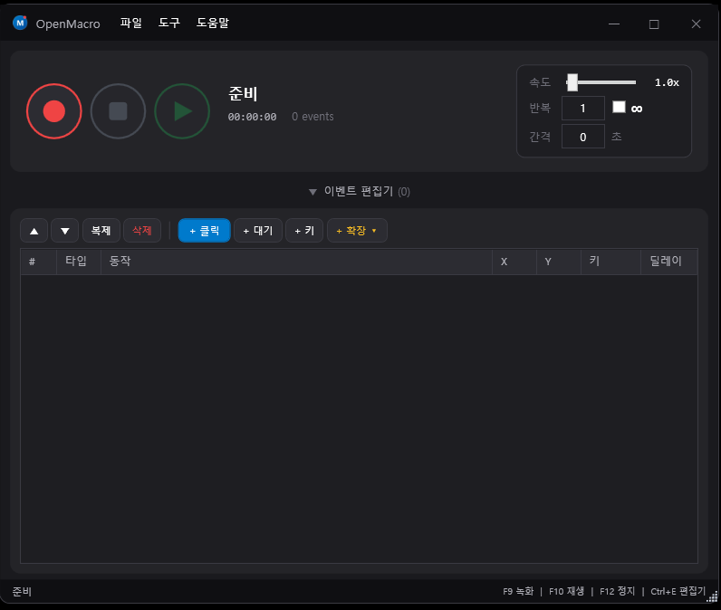Click the resize grip in bottom corner
This screenshot has height=610, width=721.
click(x=711, y=596)
